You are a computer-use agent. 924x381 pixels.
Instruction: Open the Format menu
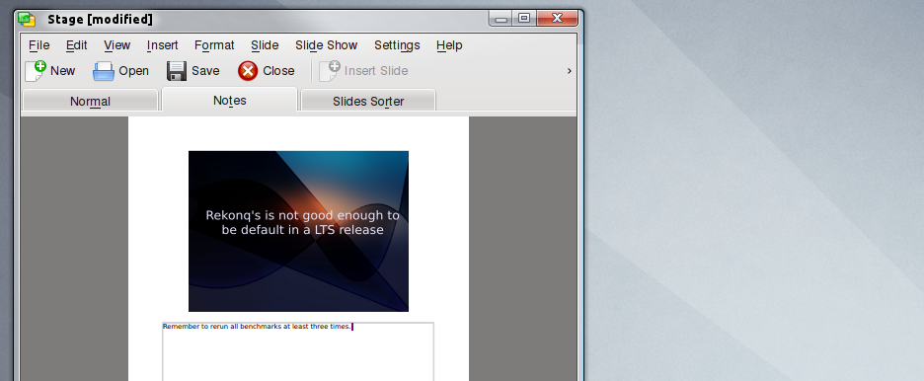[214, 45]
